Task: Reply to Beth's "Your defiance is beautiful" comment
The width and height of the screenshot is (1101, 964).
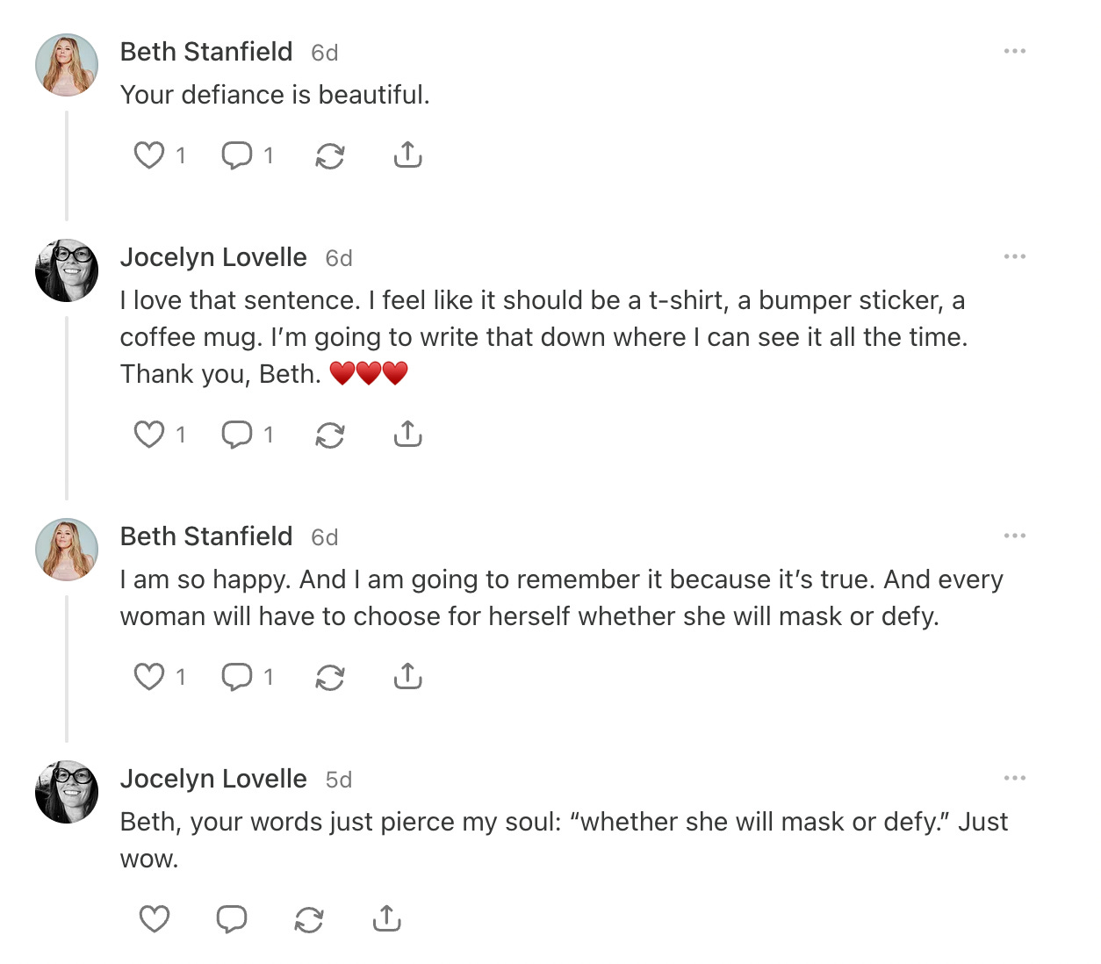Action: coord(237,155)
